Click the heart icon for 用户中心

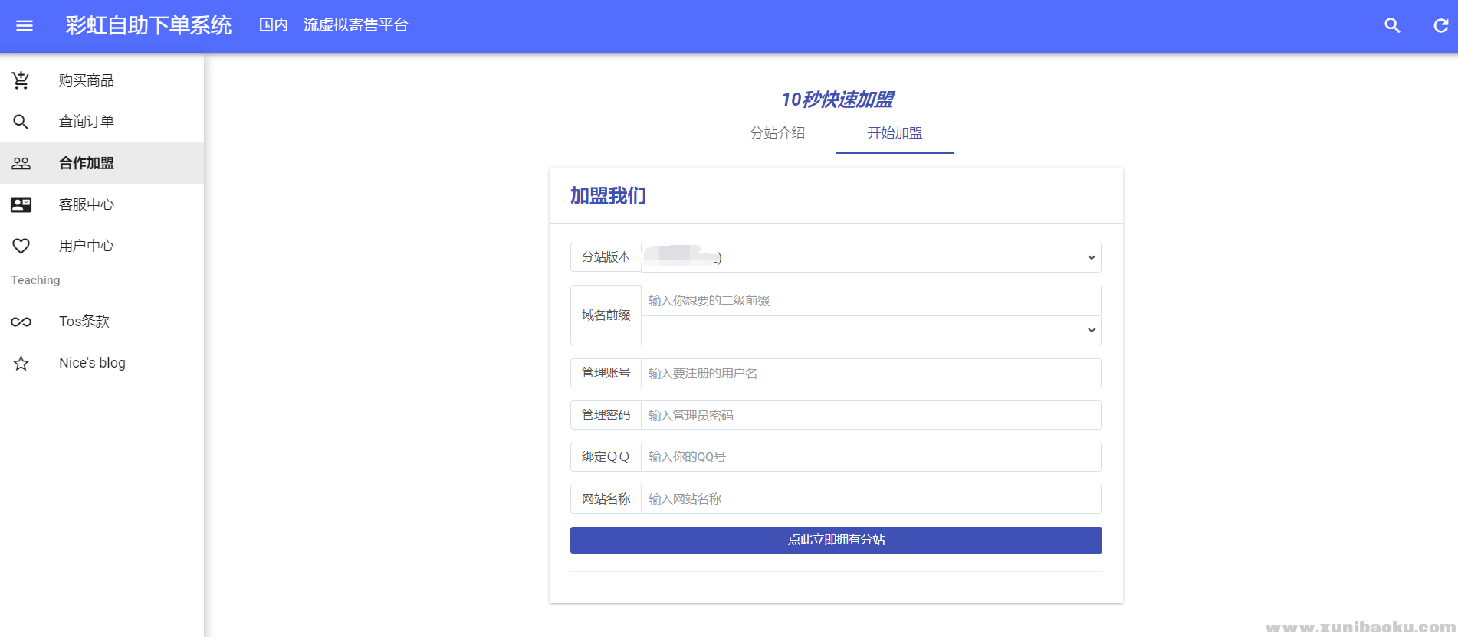[x=21, y=246]
